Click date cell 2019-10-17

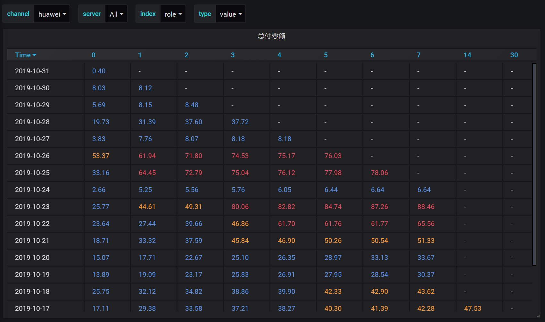[x=32, y=309]
